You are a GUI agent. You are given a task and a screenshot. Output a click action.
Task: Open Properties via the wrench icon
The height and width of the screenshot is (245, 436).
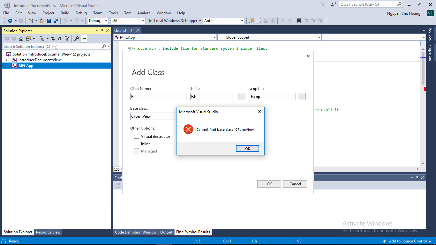(77, 39)
